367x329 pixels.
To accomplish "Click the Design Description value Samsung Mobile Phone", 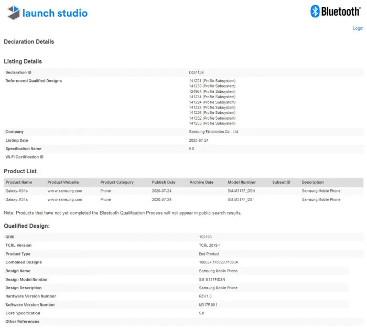I will [218, 288].
